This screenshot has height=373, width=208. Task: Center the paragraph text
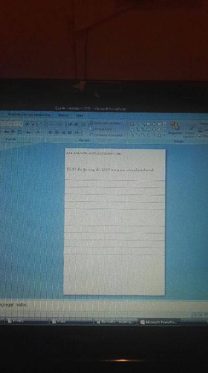[57, 133]
